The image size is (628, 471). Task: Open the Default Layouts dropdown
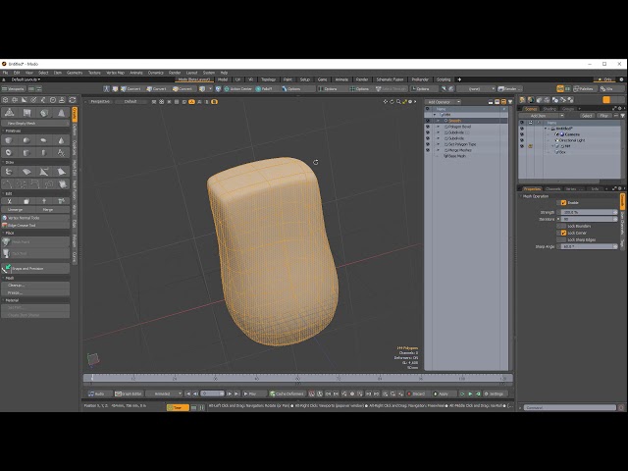pos(26,79)
